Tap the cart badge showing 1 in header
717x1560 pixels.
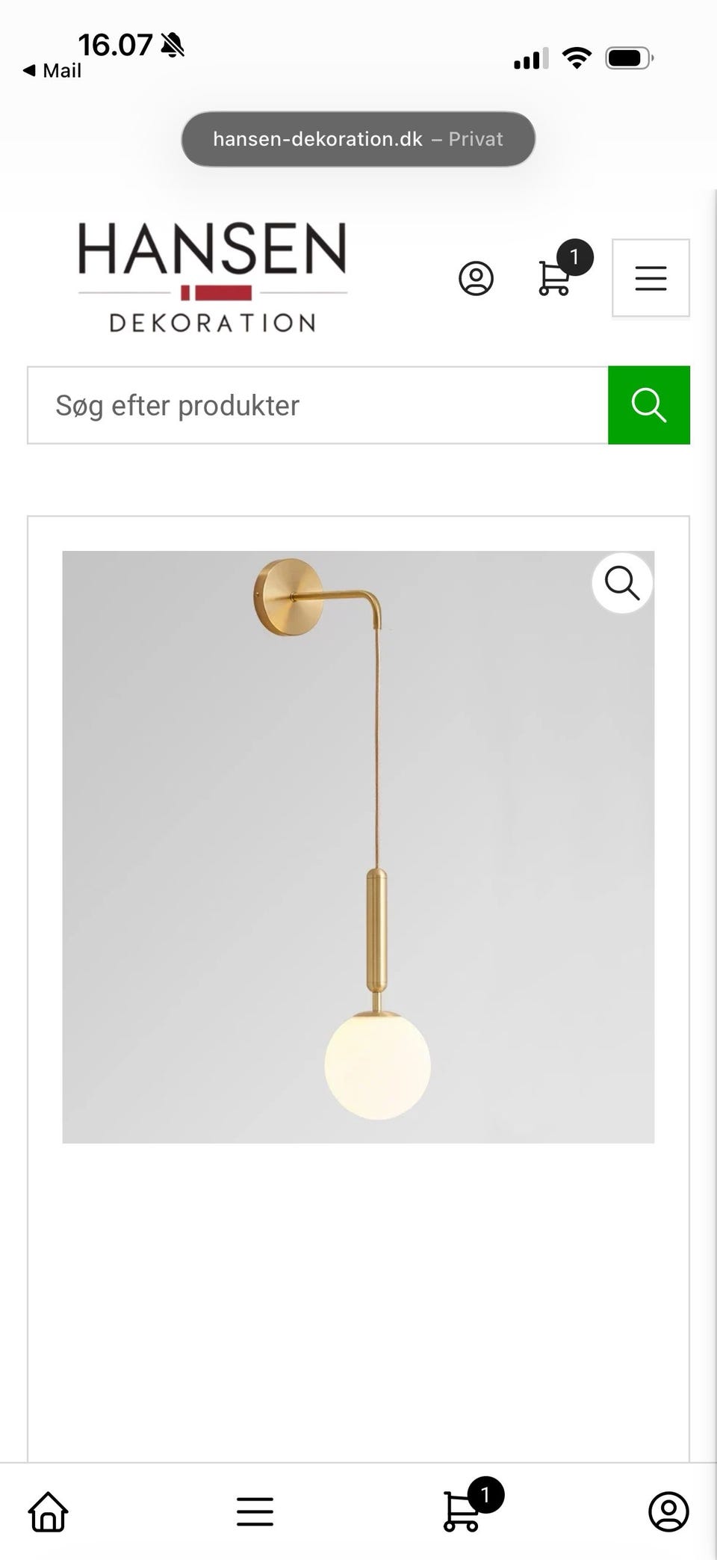click(575, 258)
